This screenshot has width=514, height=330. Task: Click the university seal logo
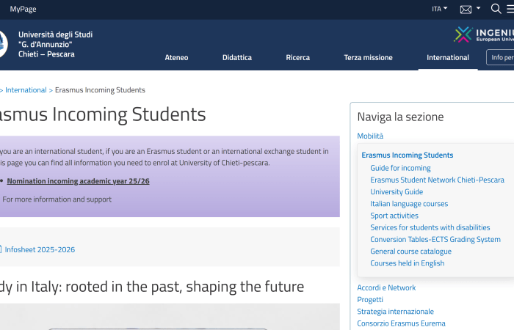pos(3,44)
